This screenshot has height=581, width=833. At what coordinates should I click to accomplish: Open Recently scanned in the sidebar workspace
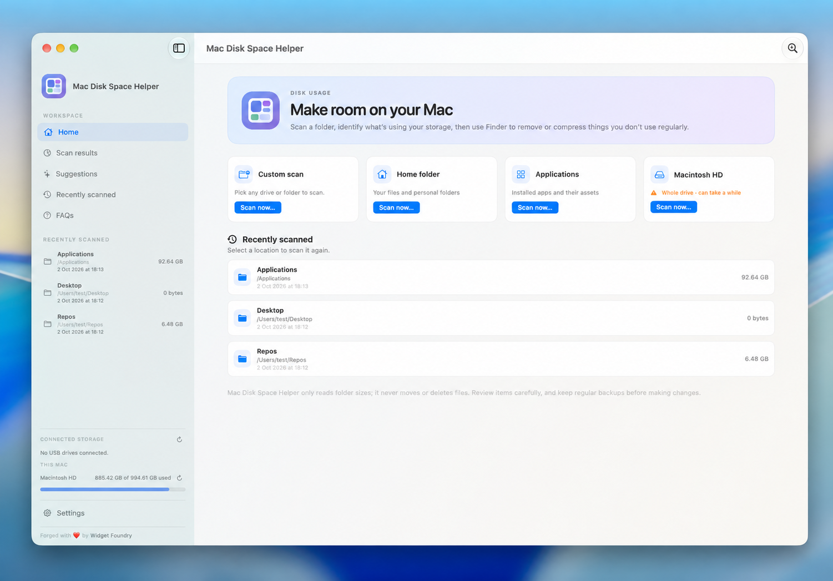[113, 195]
